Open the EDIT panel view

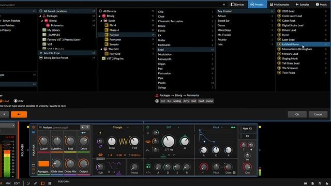click(x=17, y=183)
